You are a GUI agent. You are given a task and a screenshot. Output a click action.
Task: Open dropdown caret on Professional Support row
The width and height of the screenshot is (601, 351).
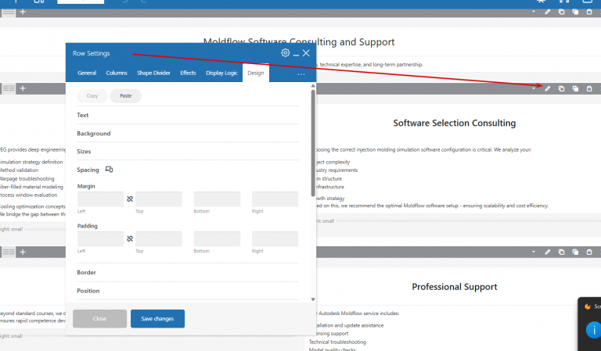click(x=534, y=252)
